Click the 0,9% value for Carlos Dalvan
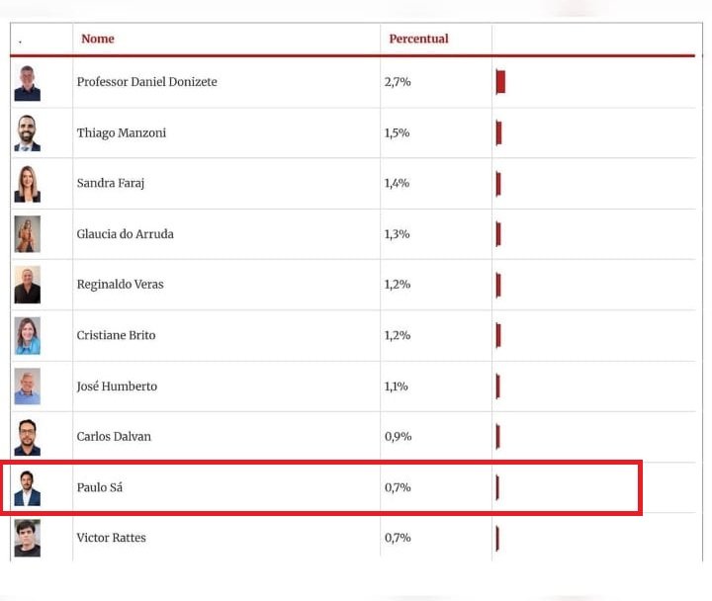Viewport: 712px width, 601px height. [398, 437]
